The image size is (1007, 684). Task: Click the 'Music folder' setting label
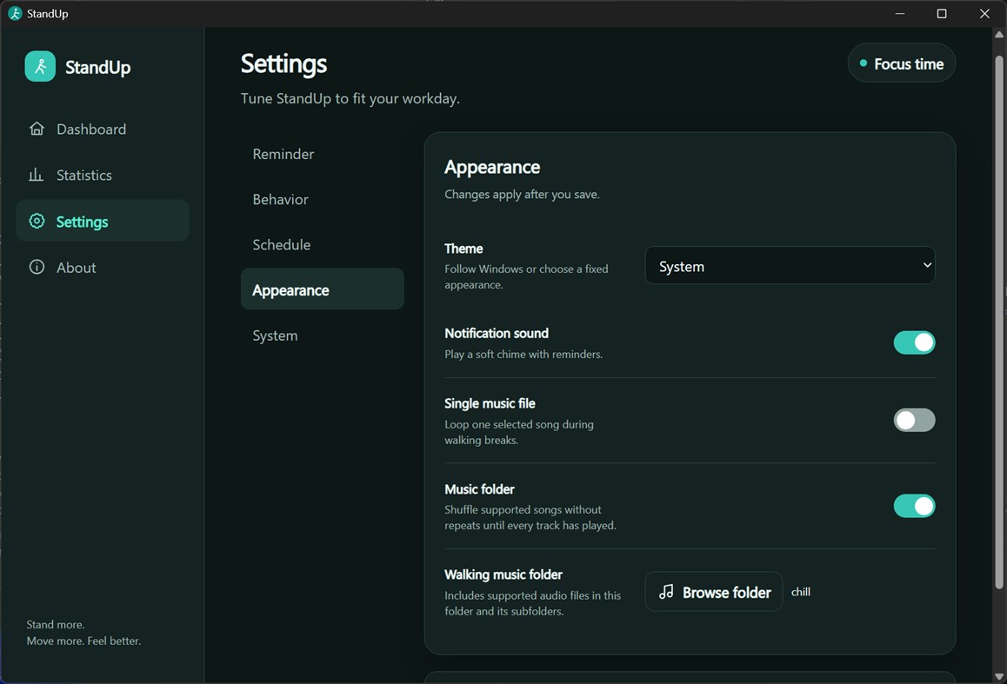click(480, 489)
